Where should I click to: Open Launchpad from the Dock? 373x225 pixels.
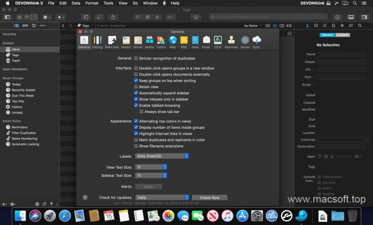(x=50, y=215)
